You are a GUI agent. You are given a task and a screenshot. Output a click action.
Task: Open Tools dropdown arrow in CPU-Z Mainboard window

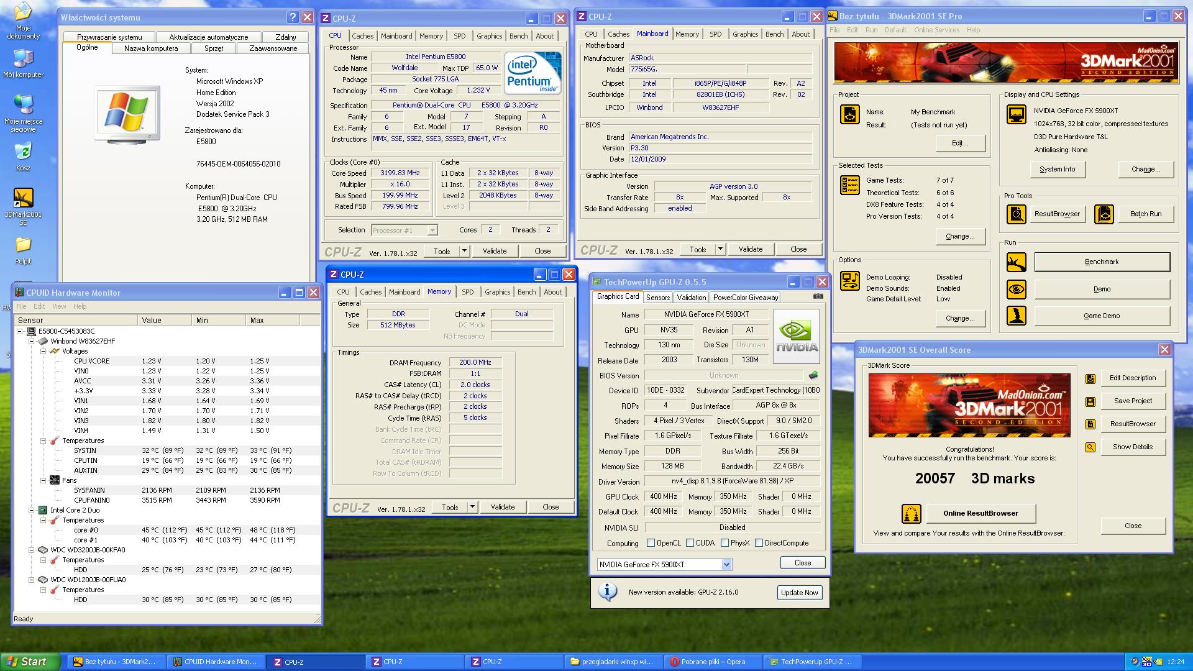coord(720,249)
